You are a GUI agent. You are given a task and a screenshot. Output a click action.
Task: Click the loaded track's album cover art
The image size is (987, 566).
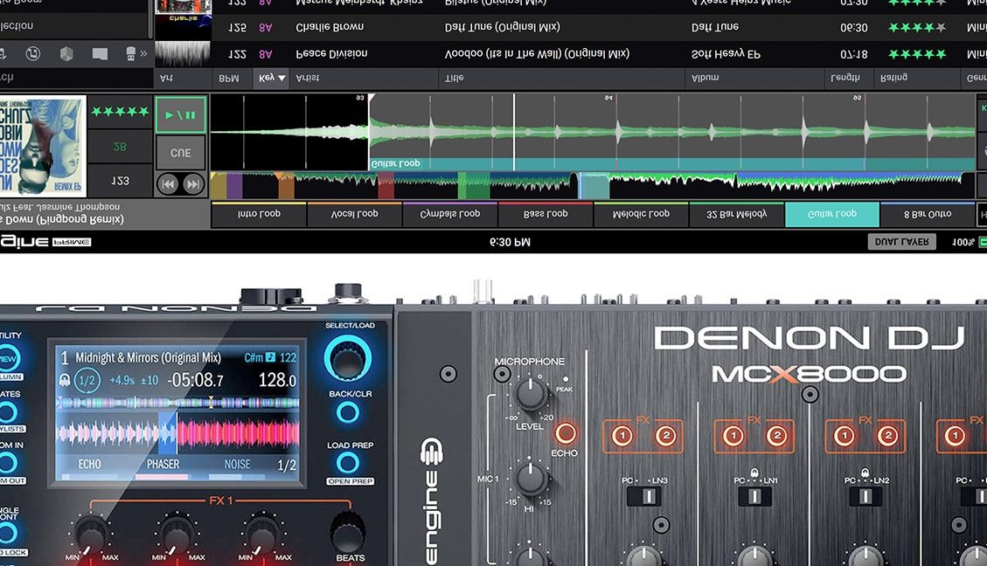pos(43,145)
